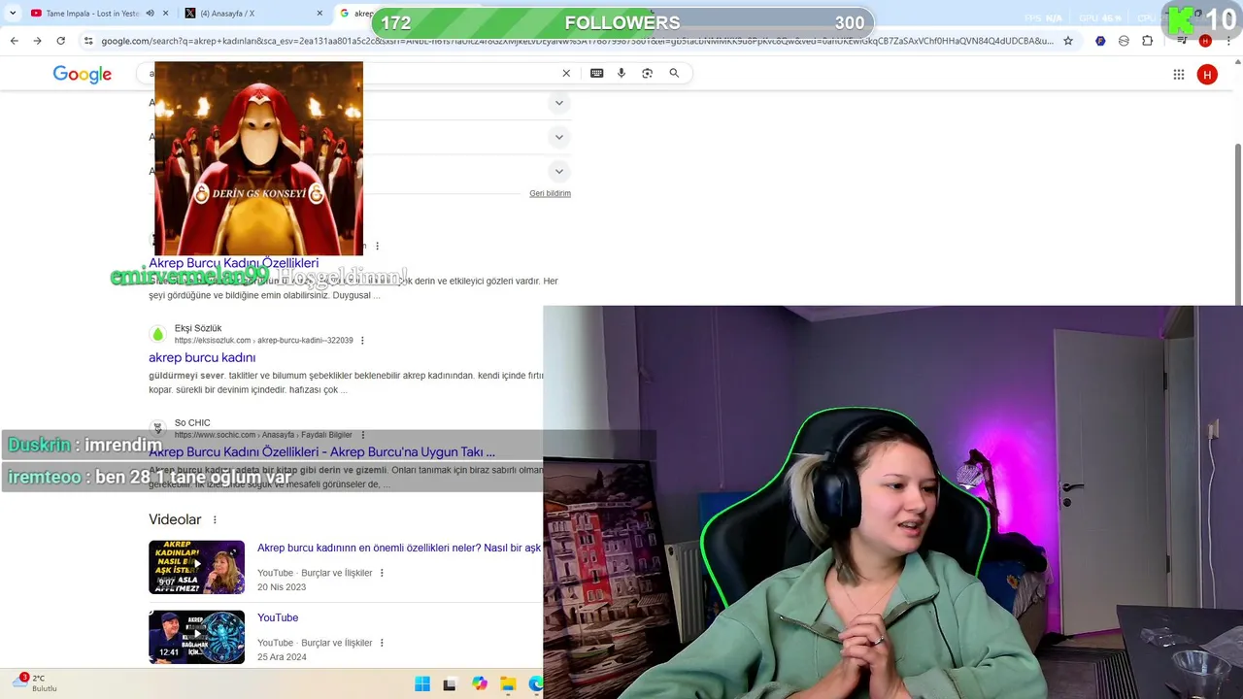Play the 12:41 video thumbnail
The width and height of the screenshot is (1243, 699).
(196, 637)
